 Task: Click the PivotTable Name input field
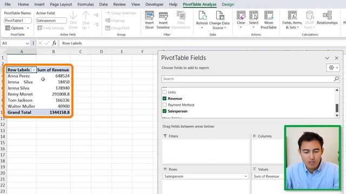pos(18,20)
